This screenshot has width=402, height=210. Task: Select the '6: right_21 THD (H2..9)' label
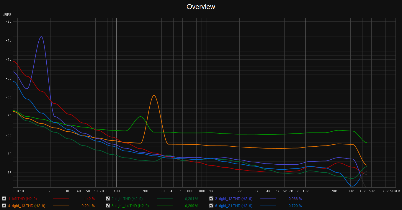(233, 206)
